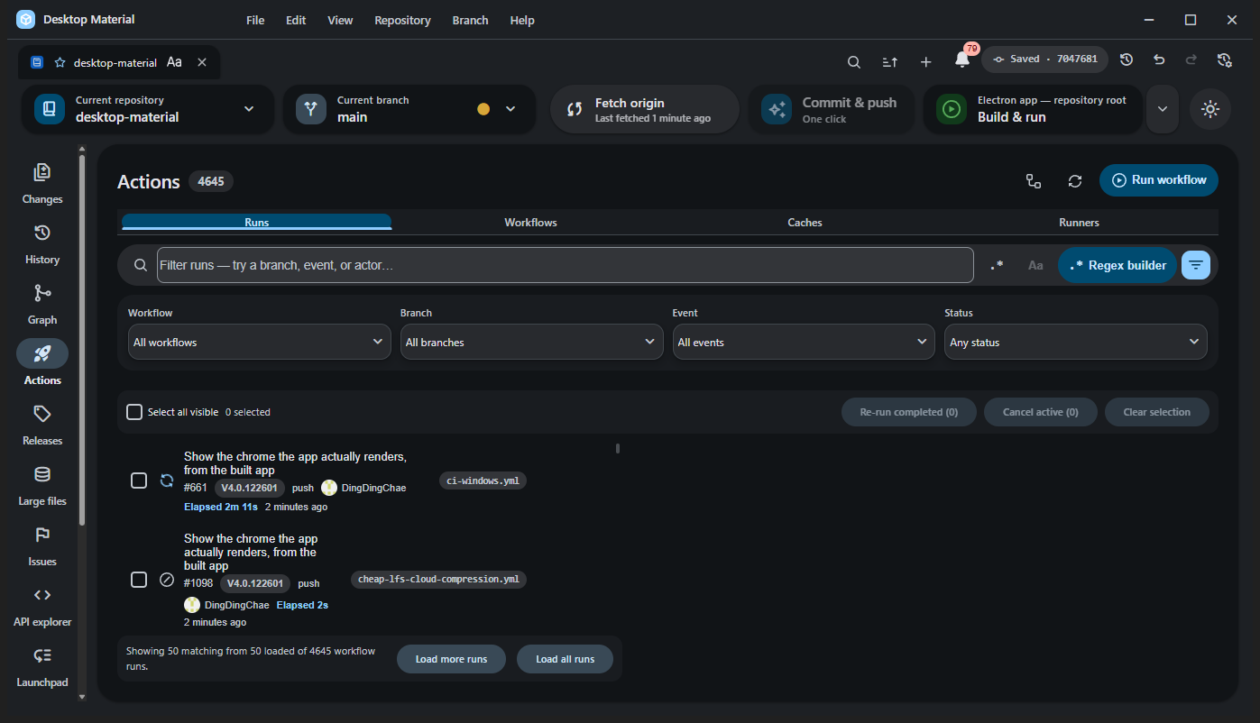The height and width of the screenshot is (723, 1260).
Task: Toggle the light theme sun icon
Action: pos(1210,109)
